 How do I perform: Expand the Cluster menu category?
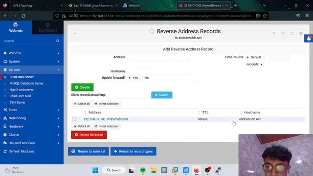[x=32, y=135]
